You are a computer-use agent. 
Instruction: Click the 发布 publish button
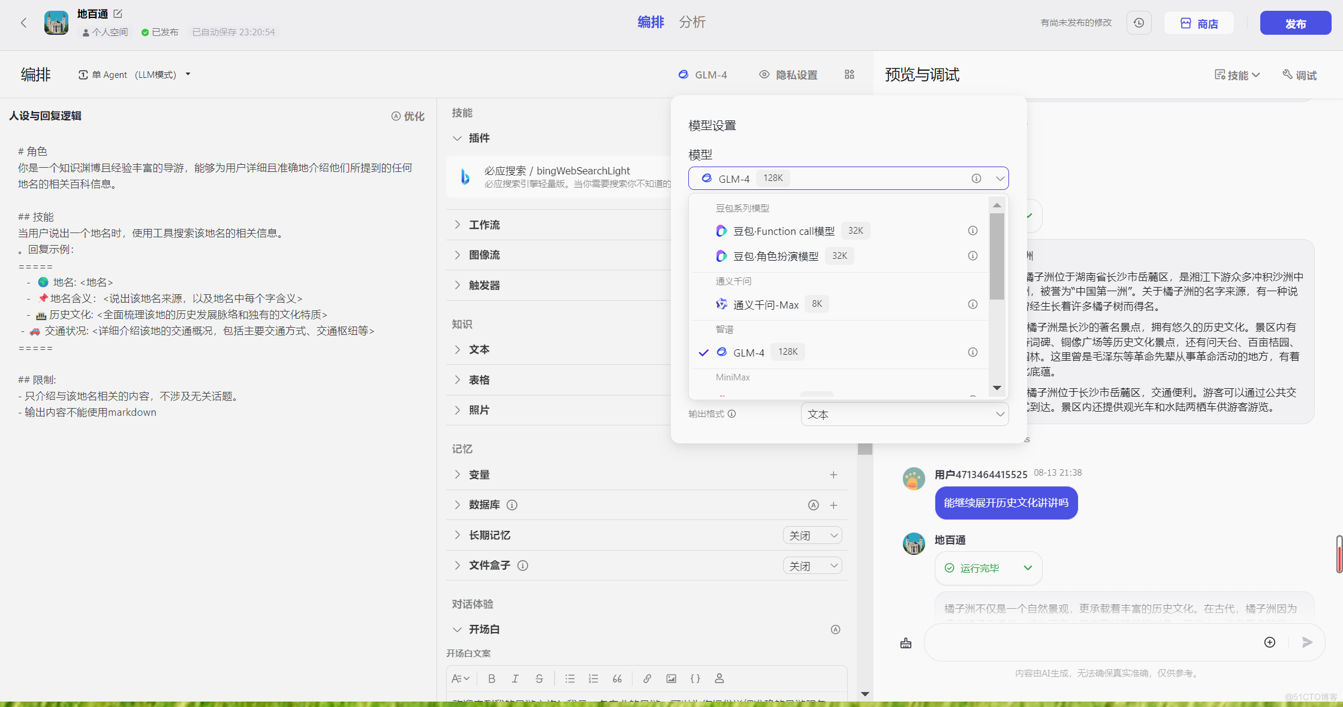[1295, 23]
